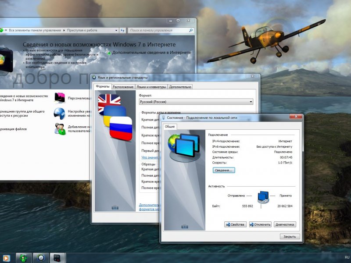Click the Без доступа к Интернету value
351x263 pixels.
coord(275,147)
